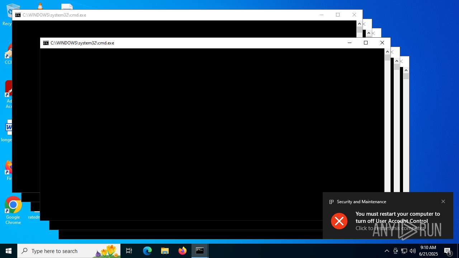Open Task View in the taskbar

click(x=129, y=251)
